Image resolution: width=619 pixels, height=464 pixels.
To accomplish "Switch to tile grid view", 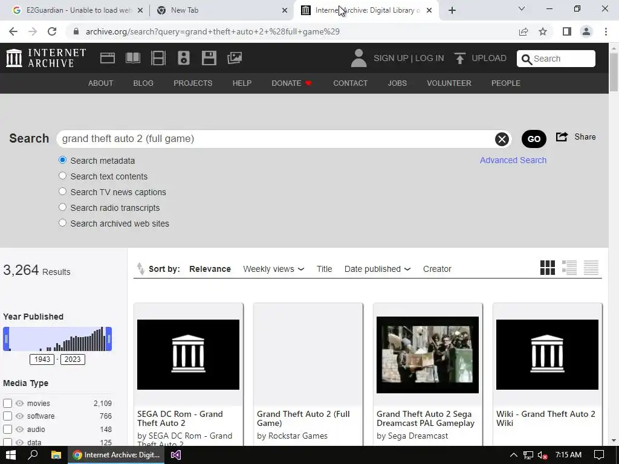I will point(548,268).
